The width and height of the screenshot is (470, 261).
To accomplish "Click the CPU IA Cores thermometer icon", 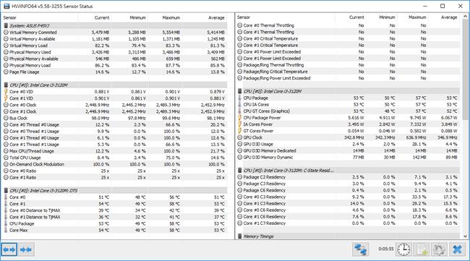I will point(239,104).
